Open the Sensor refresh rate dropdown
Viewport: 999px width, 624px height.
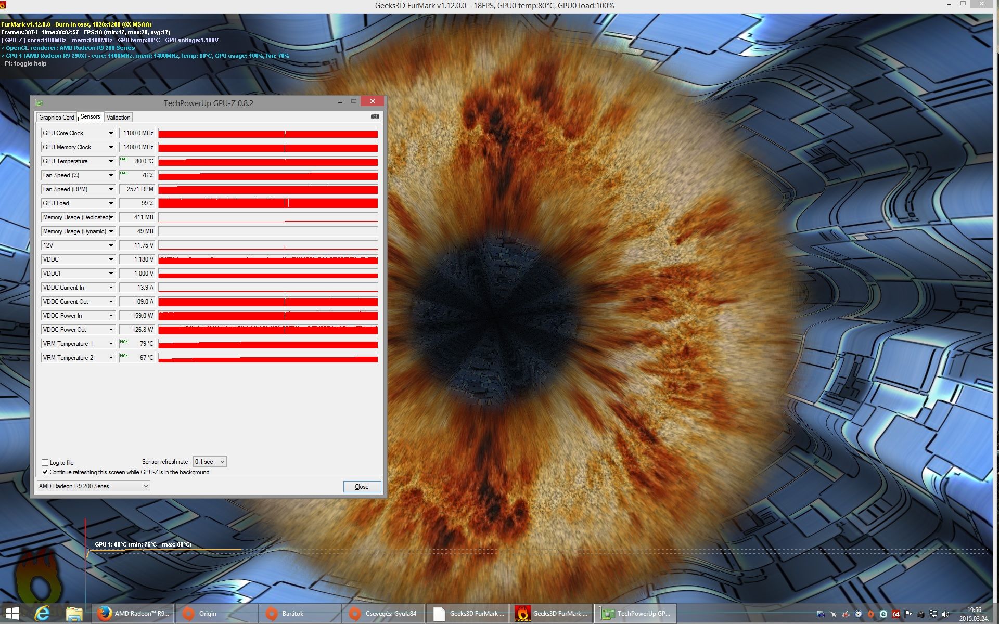[x=210, y=462]
